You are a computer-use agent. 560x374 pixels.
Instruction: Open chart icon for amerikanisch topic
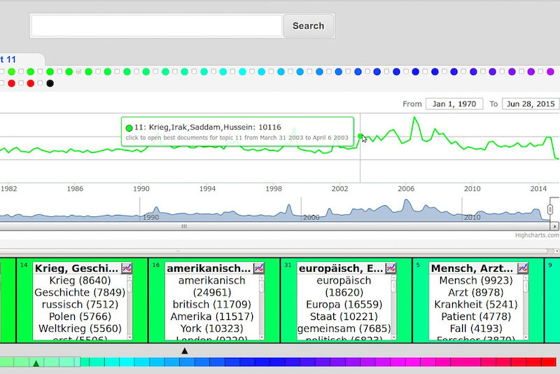(x=258, y=268)
